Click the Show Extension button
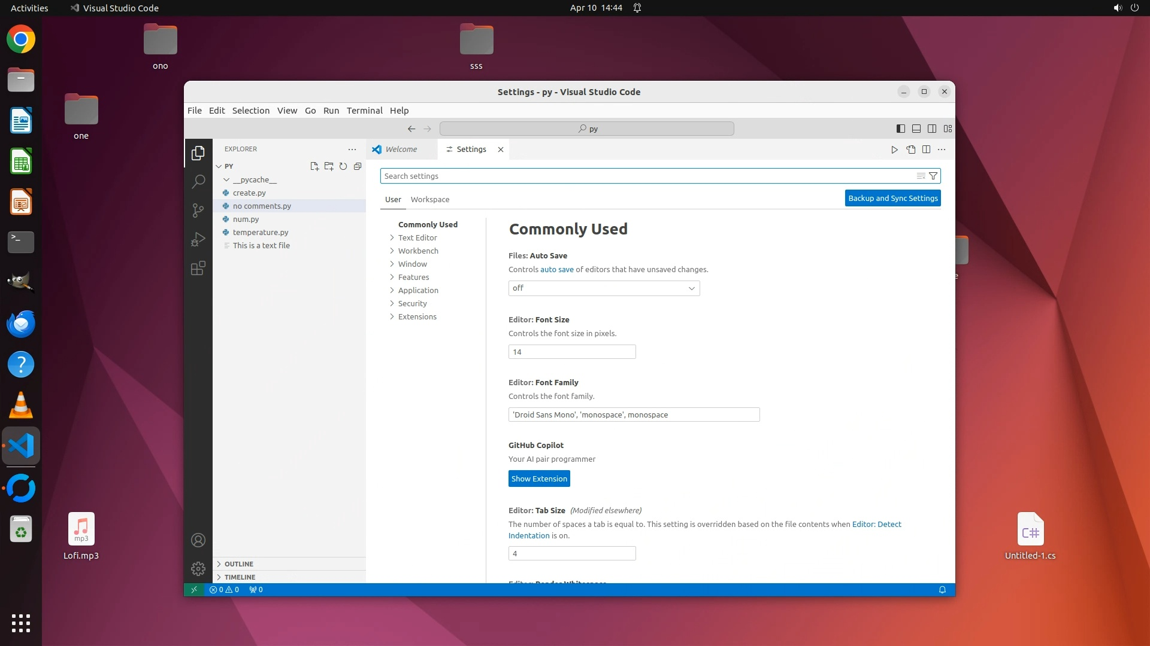This screenshot has width=1150, height=646. (538, 479)
